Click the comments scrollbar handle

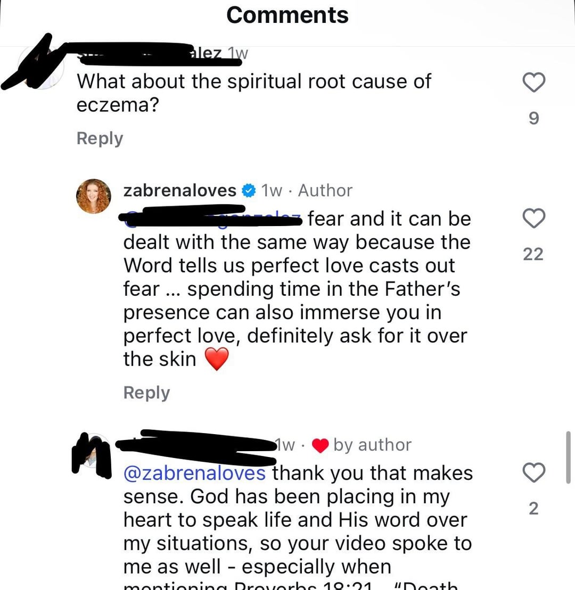point(568,457)
